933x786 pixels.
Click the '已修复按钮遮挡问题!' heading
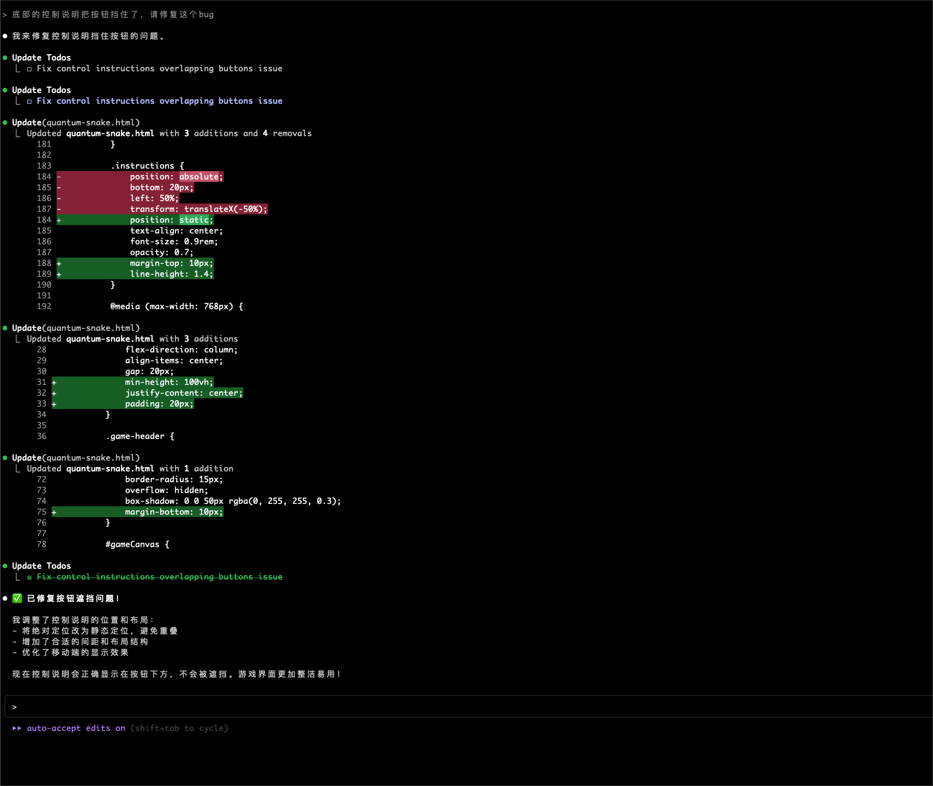73,598
